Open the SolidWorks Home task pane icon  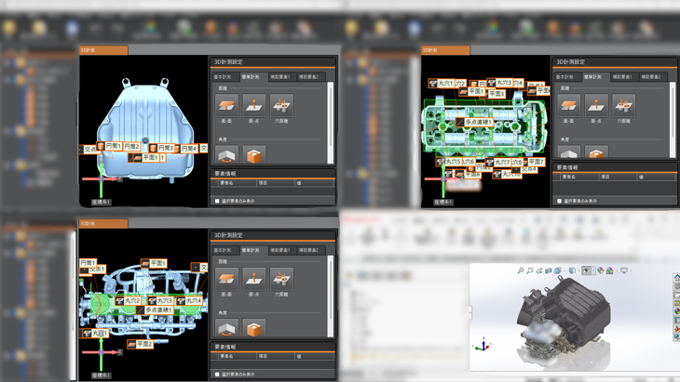676,278
